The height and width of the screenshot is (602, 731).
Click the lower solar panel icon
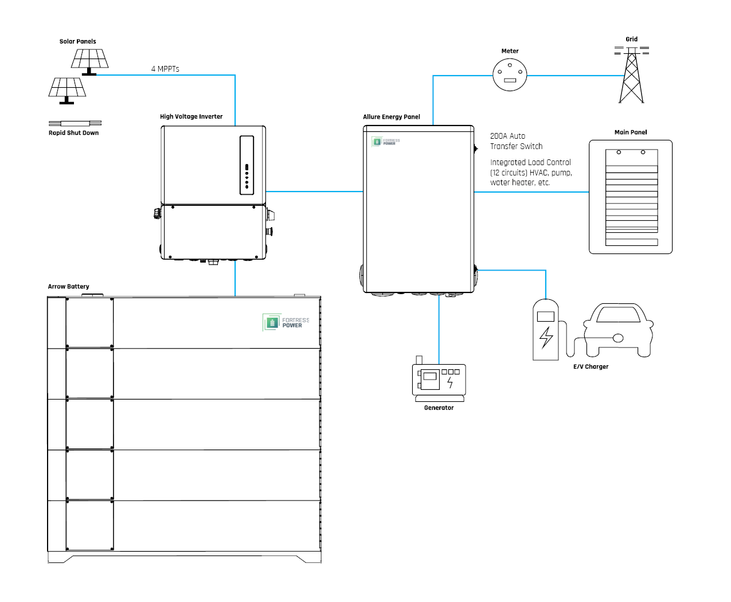pyautogui.click(x=67, y=89)
